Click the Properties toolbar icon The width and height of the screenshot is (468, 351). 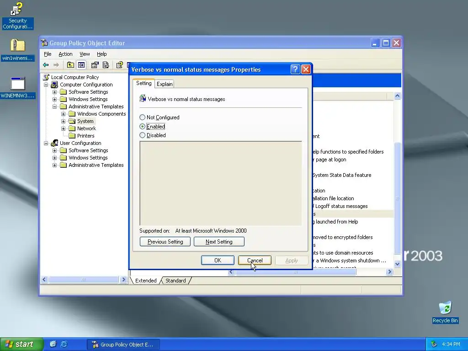[95, 65]
